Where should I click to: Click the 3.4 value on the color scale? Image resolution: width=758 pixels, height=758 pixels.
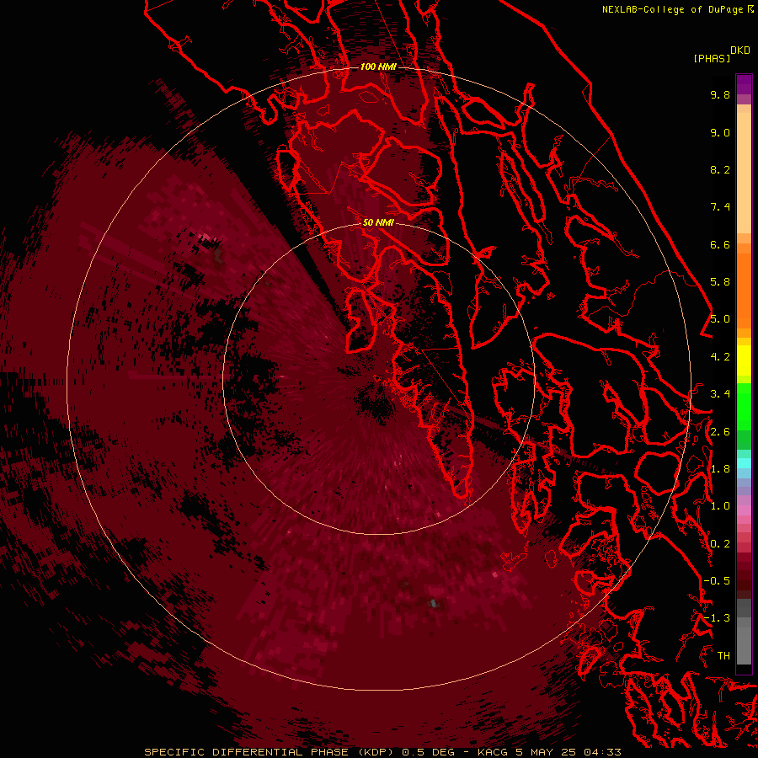(x=720, y=394)
